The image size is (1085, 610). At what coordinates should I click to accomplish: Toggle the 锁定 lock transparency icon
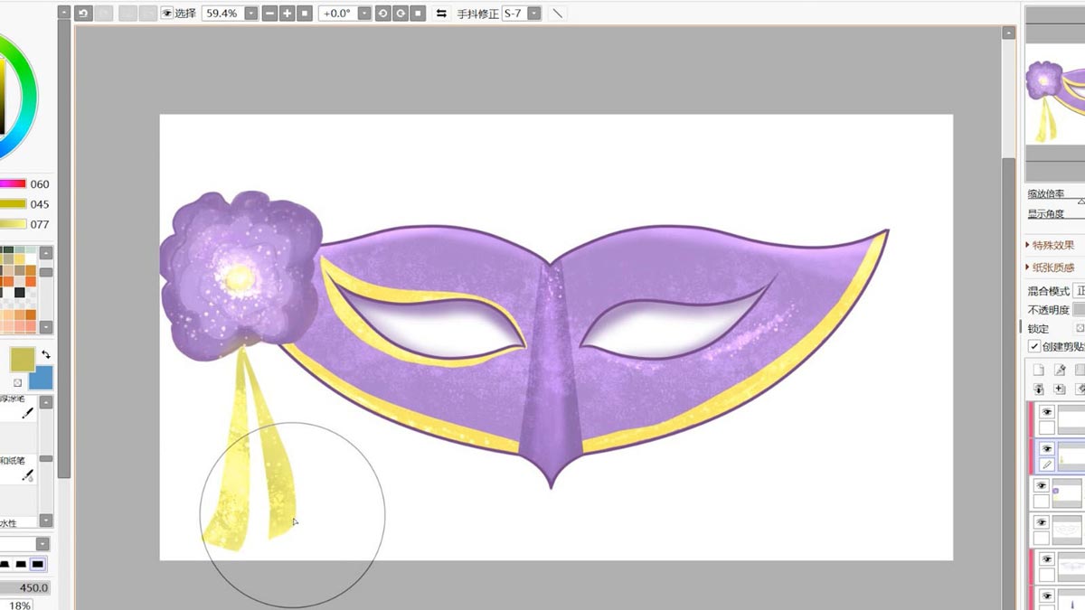(x=1080, y=329)
